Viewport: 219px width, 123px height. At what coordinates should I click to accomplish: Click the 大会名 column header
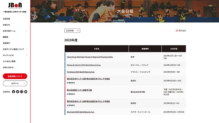click(96, 49)
